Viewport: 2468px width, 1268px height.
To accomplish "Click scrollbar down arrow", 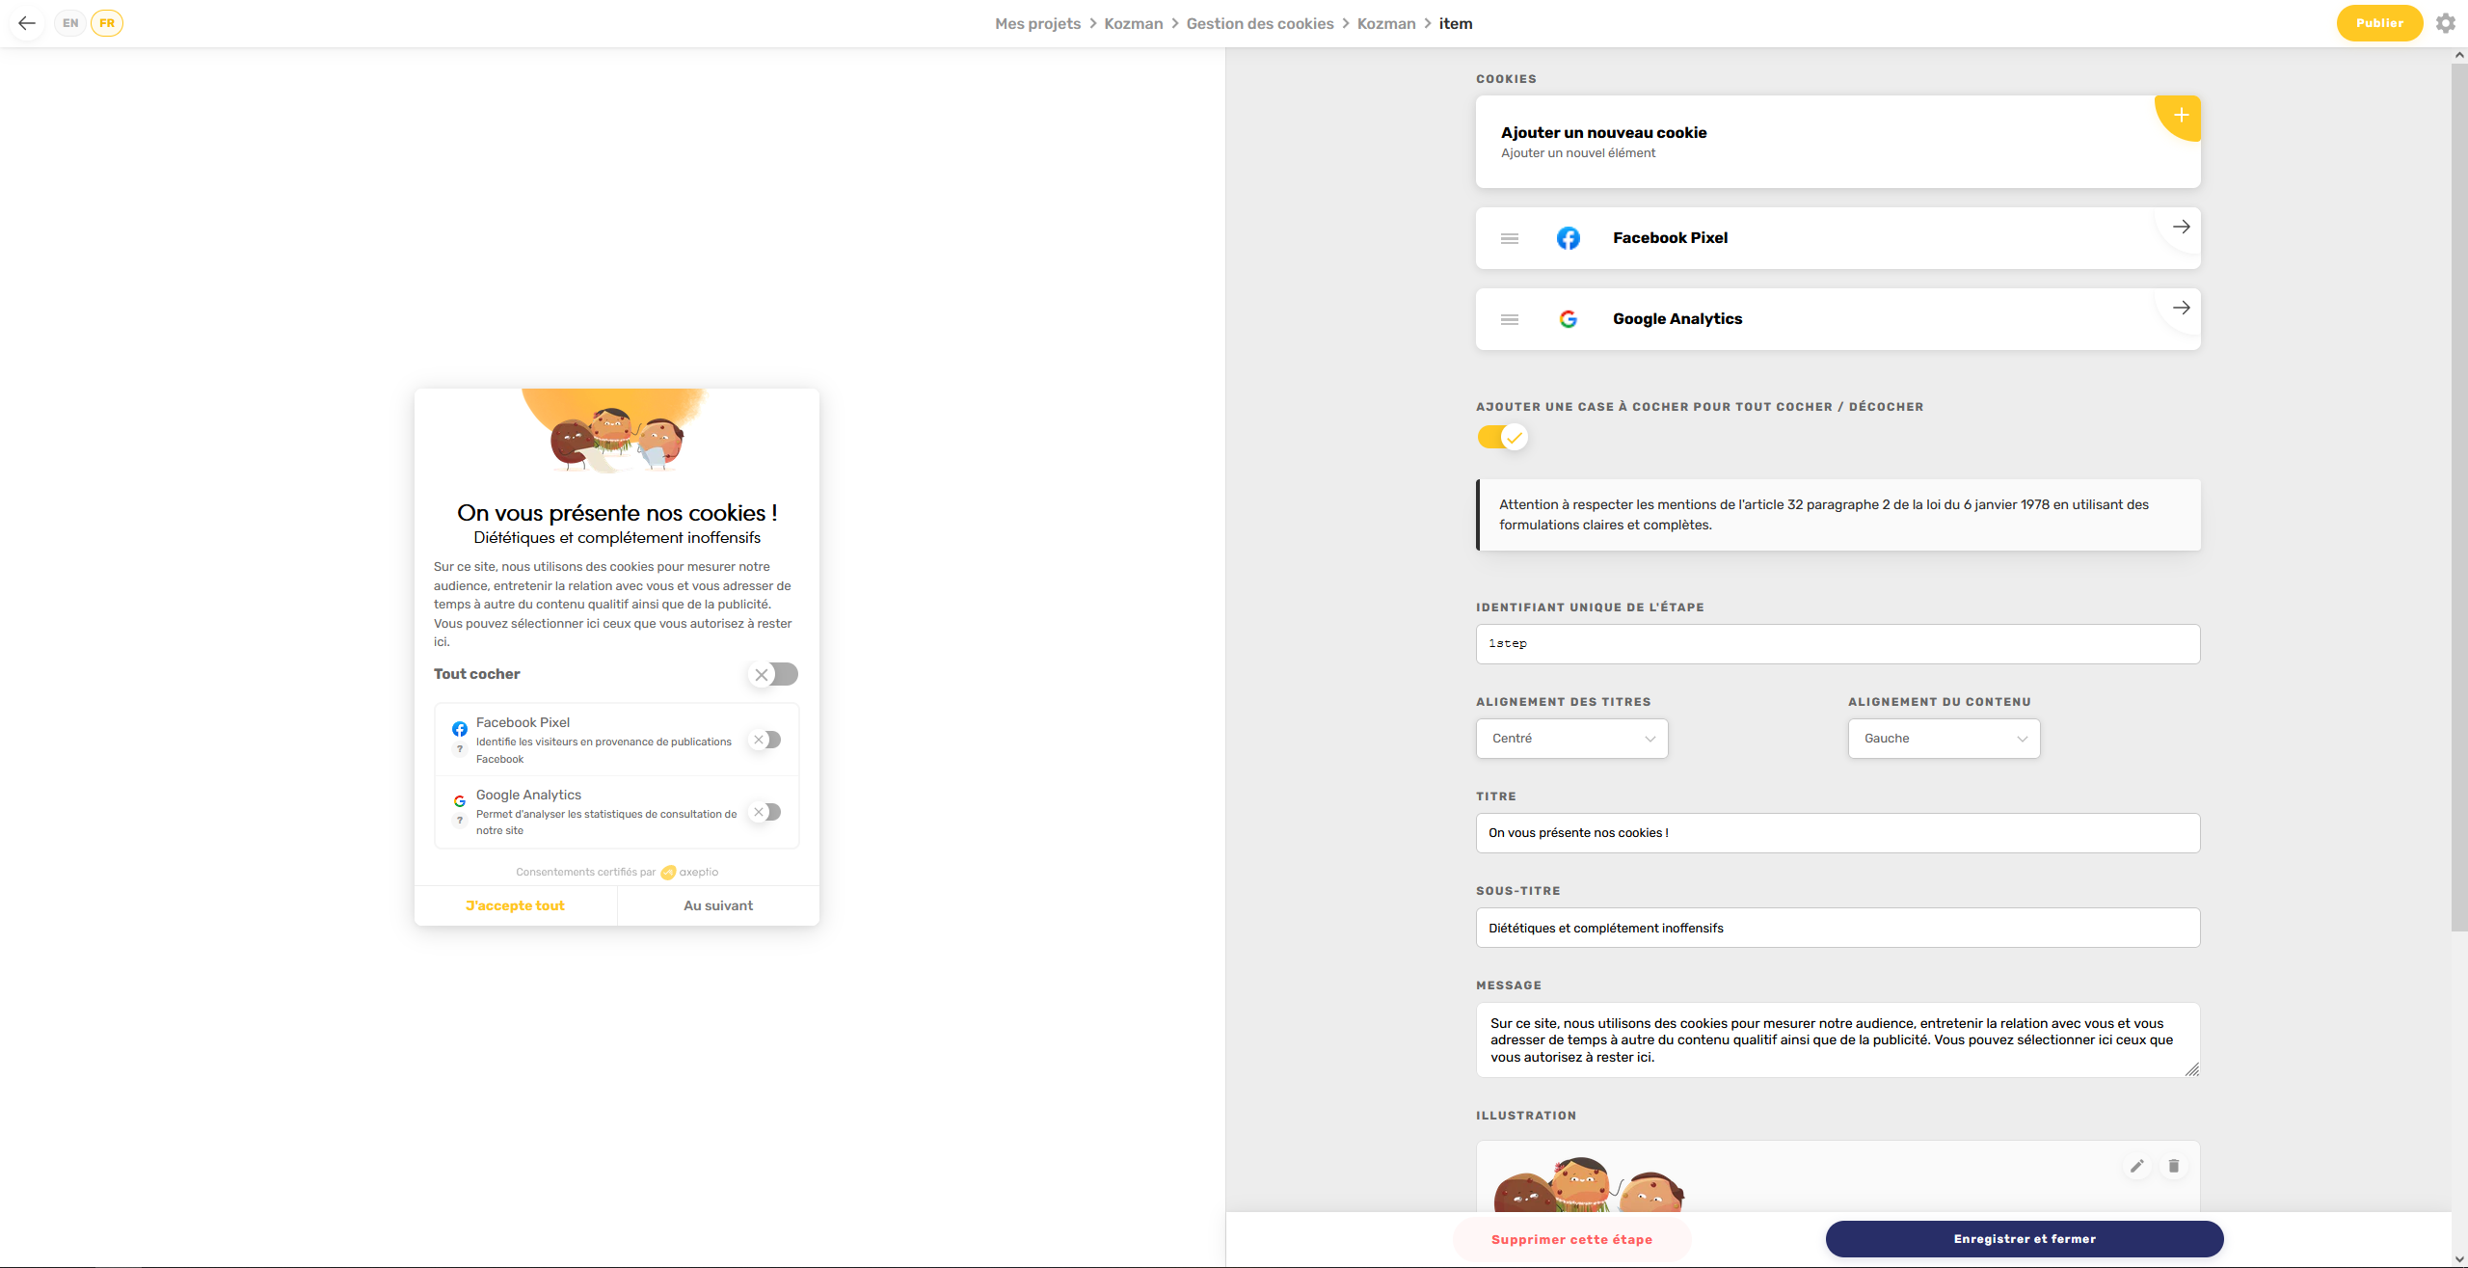I will tap(2459, 1259).
